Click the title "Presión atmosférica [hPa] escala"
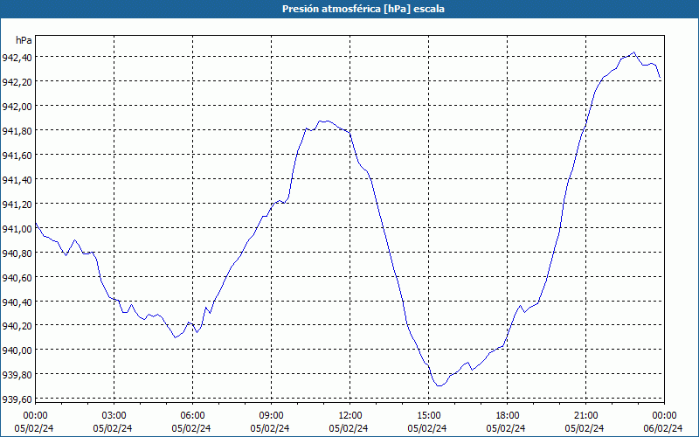 pos(363,9)
